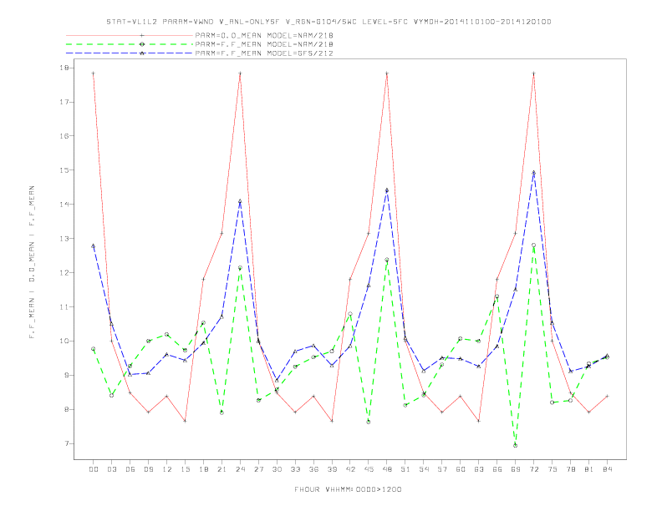This screenshot has height=511, width=662.
Task: Click x-axis forecast hour label 78
Action: coord(570,469)
